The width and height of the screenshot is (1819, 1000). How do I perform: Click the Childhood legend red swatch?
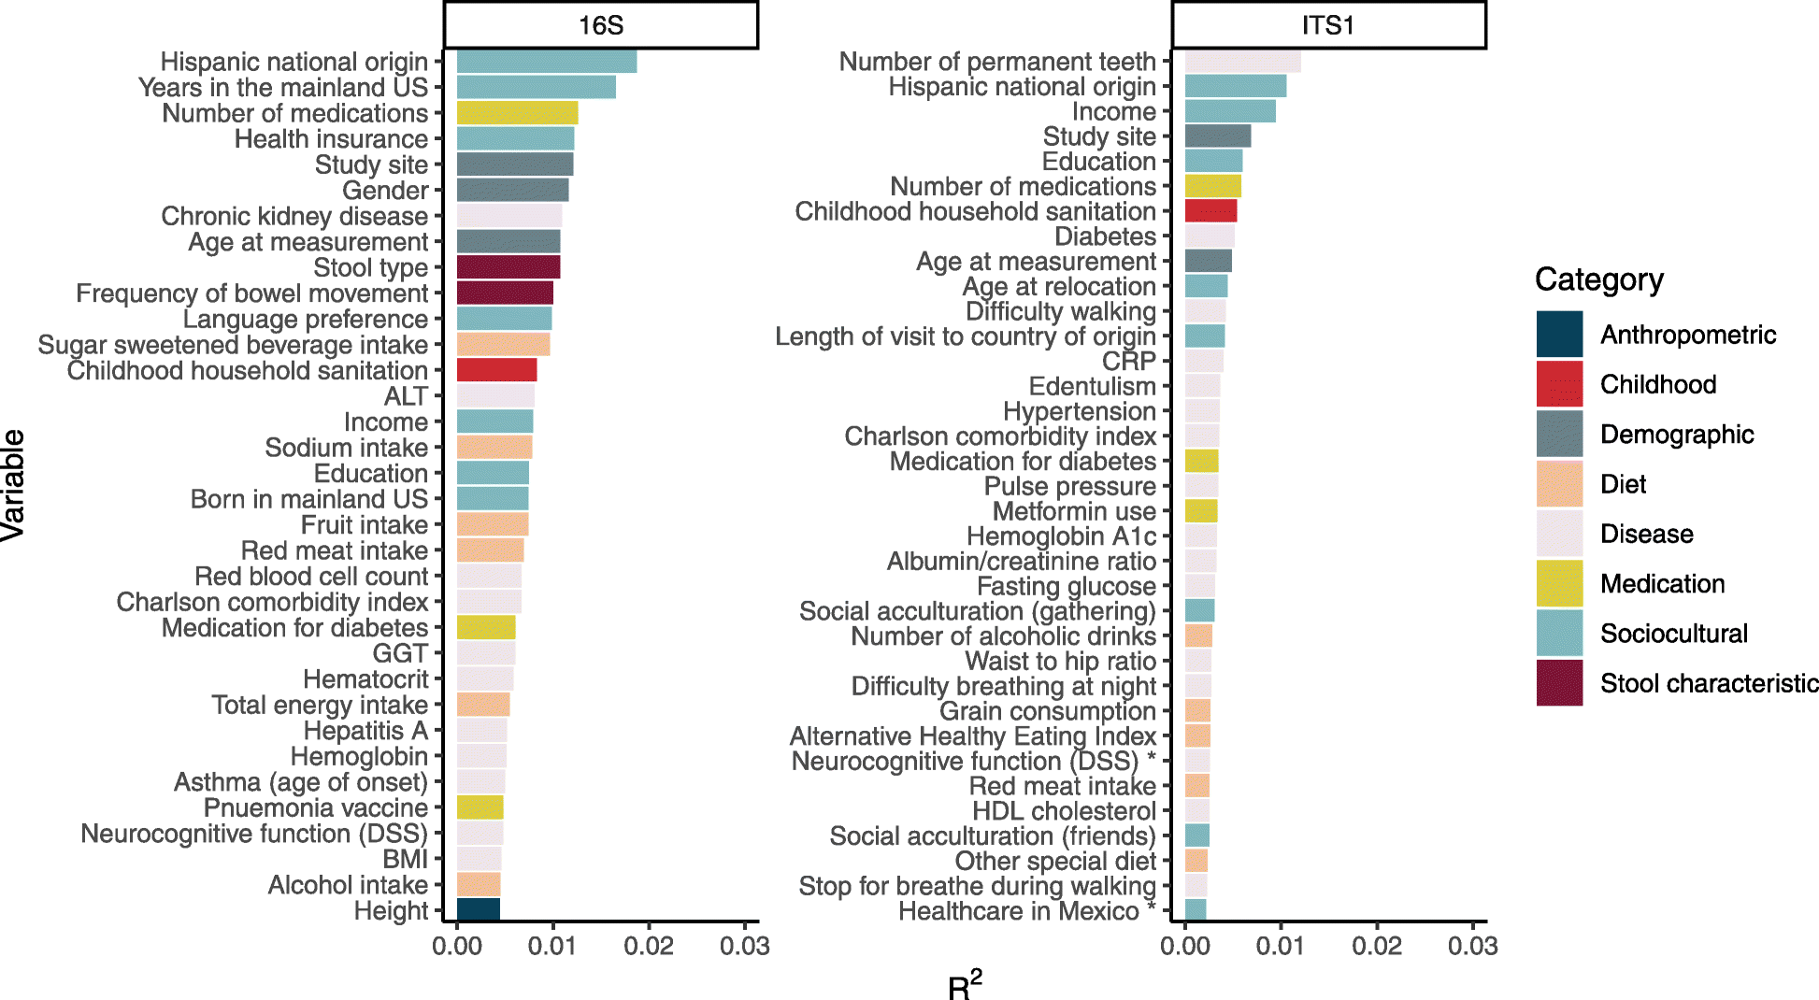pos(1559,384)
